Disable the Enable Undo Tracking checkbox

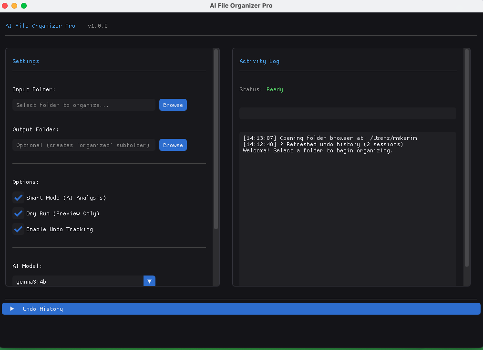coord(18,229)
